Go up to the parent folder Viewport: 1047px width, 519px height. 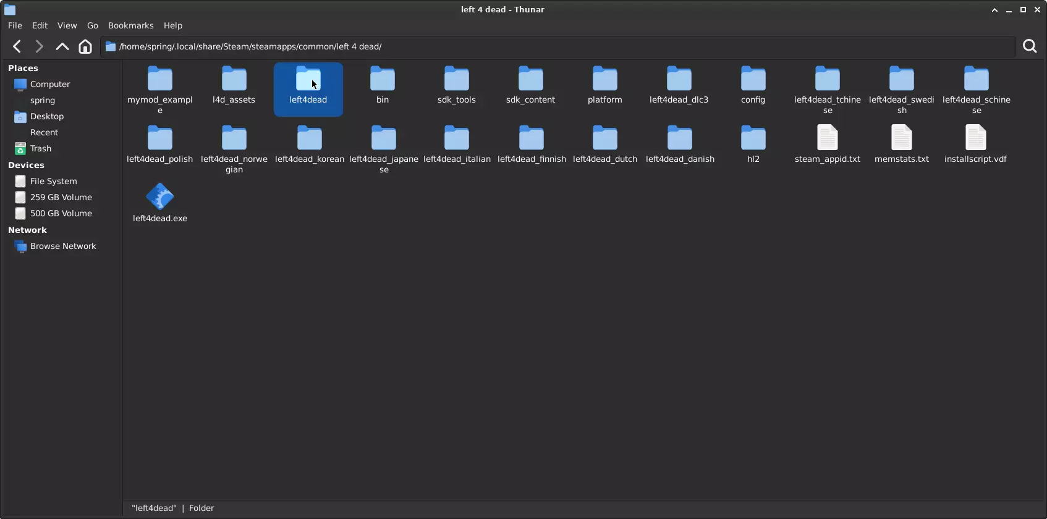[x=62, y=46]
